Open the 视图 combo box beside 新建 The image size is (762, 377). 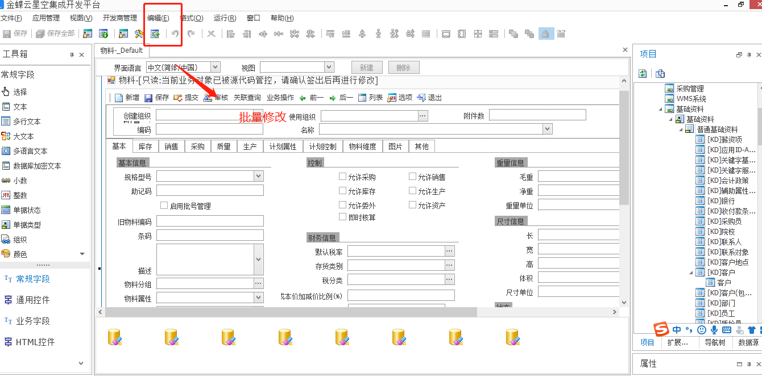click(329, 67)
